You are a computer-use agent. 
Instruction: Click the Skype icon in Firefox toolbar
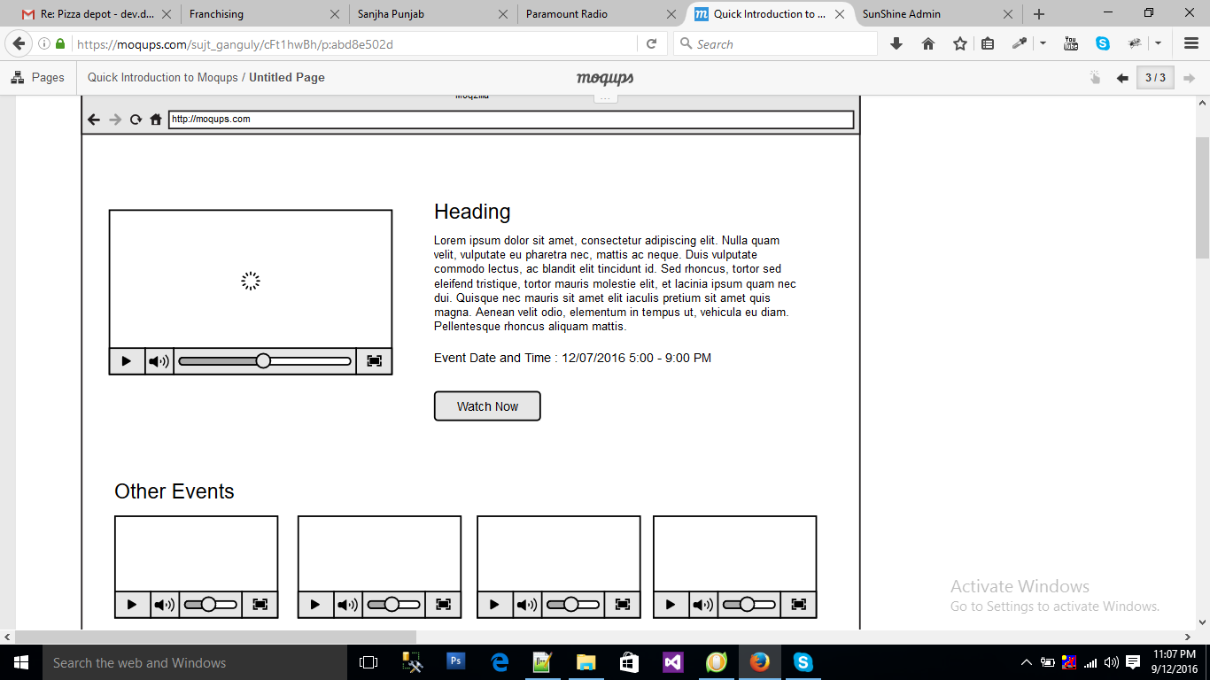click(x=1103, y=44)
